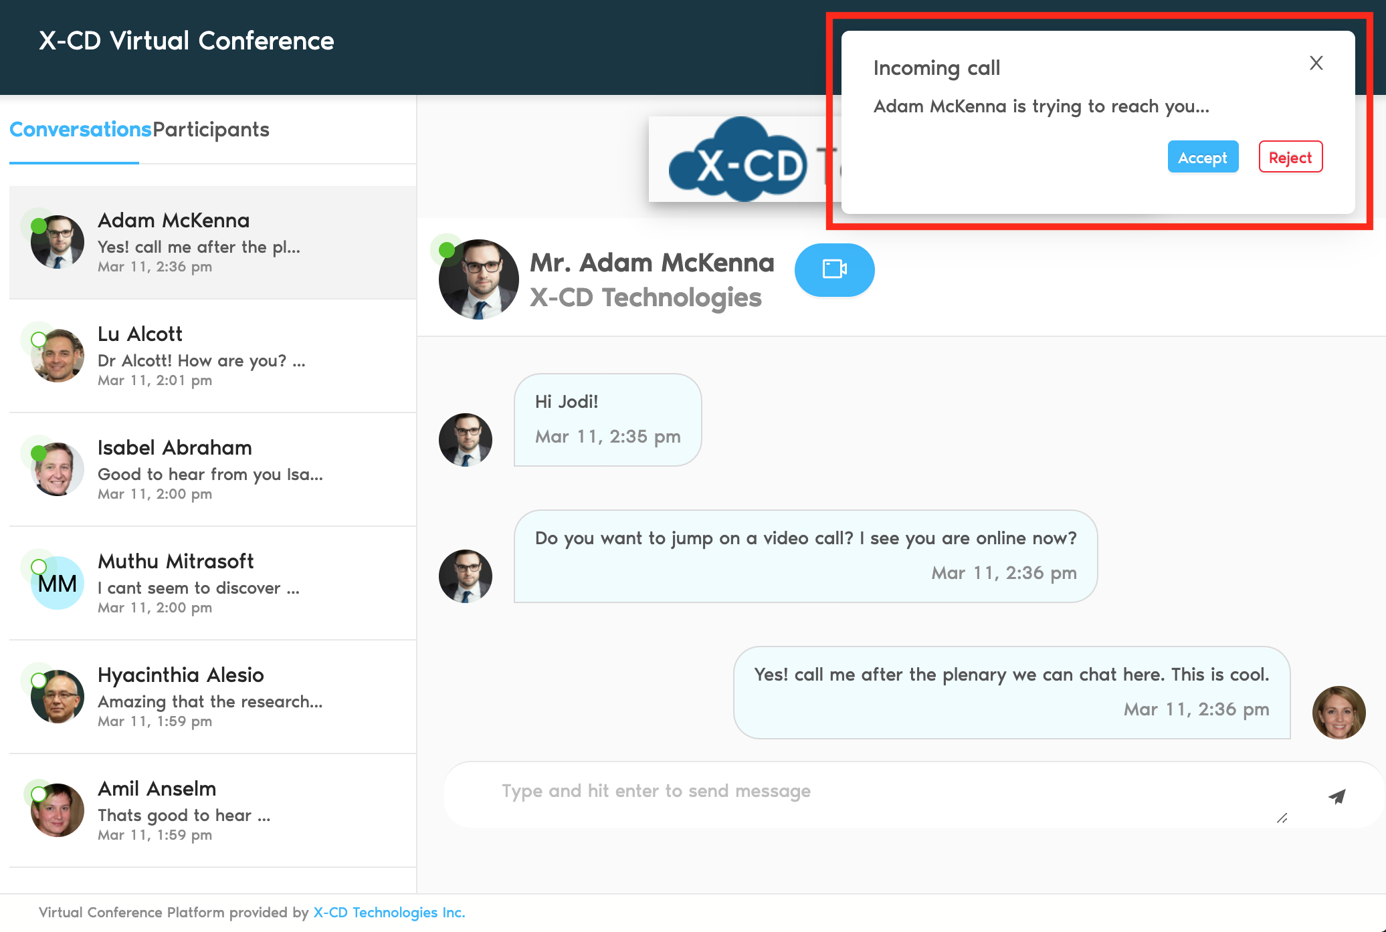
Task: Click the "Hi Jodi!" message bubble
Action: click(x=607, y=419)
